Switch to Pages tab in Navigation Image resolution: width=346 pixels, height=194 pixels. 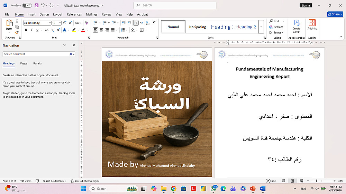[x=24, y=64]
